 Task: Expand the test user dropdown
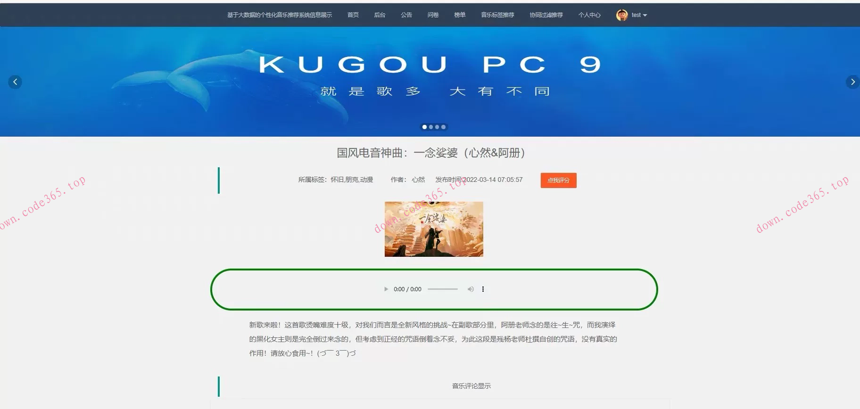tap(639, 15)
